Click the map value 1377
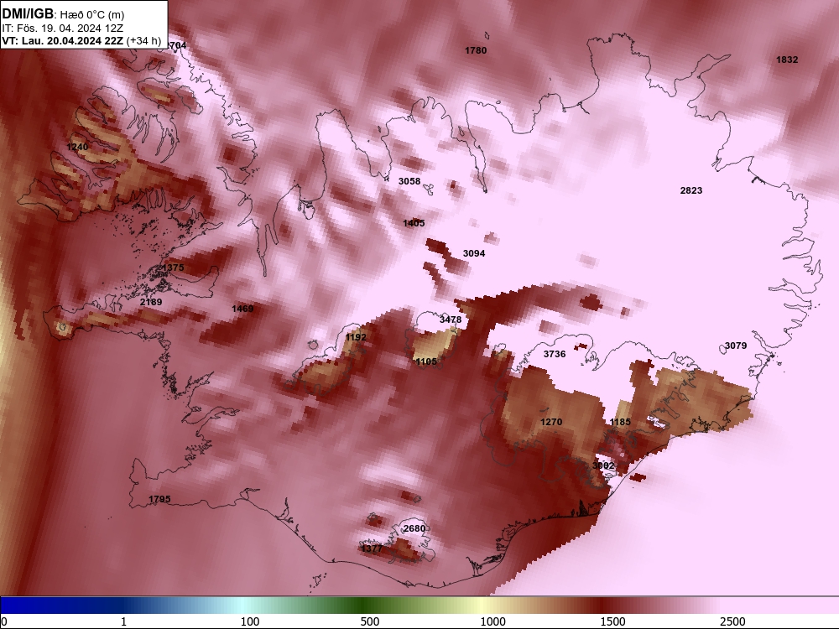The height and width of the screenshot is (629, 839). 372,548
